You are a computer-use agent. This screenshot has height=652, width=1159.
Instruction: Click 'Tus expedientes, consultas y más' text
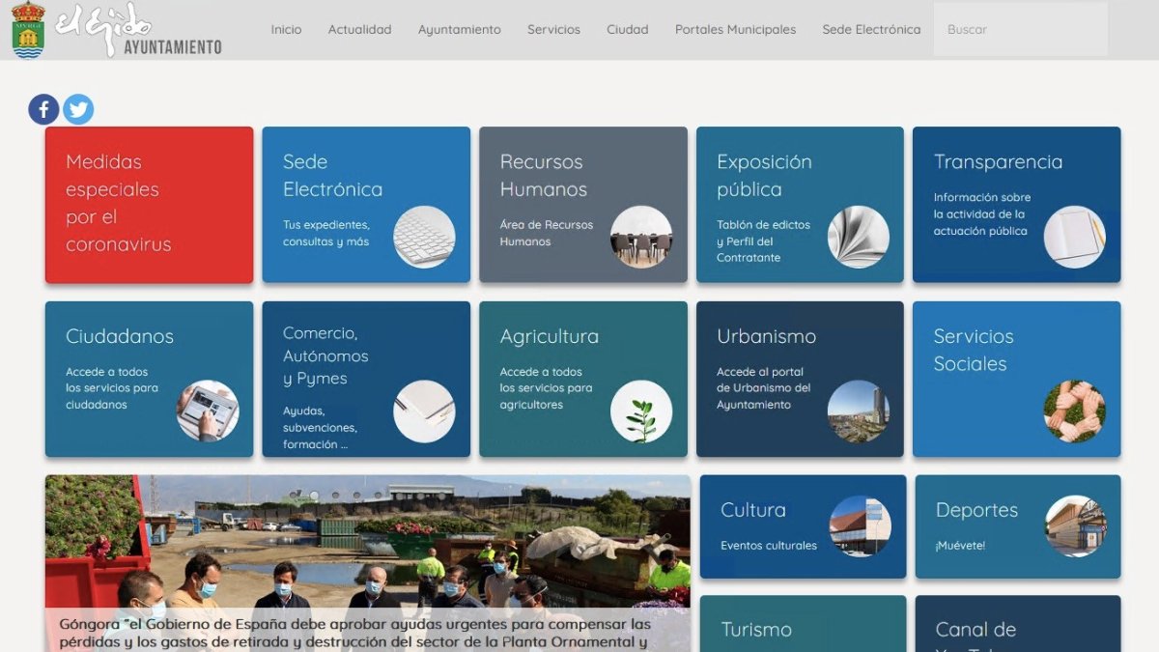click(326, 233)
